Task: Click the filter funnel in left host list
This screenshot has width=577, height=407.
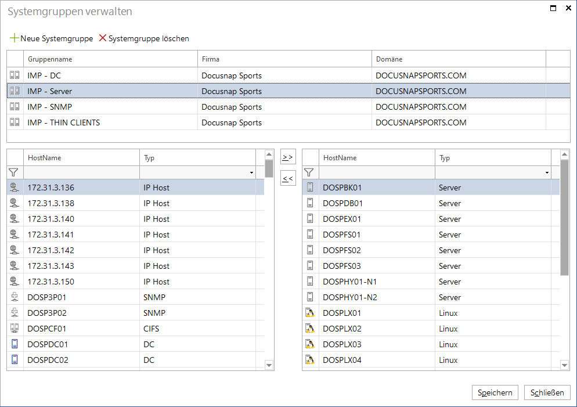Action: tap(13, 172)
